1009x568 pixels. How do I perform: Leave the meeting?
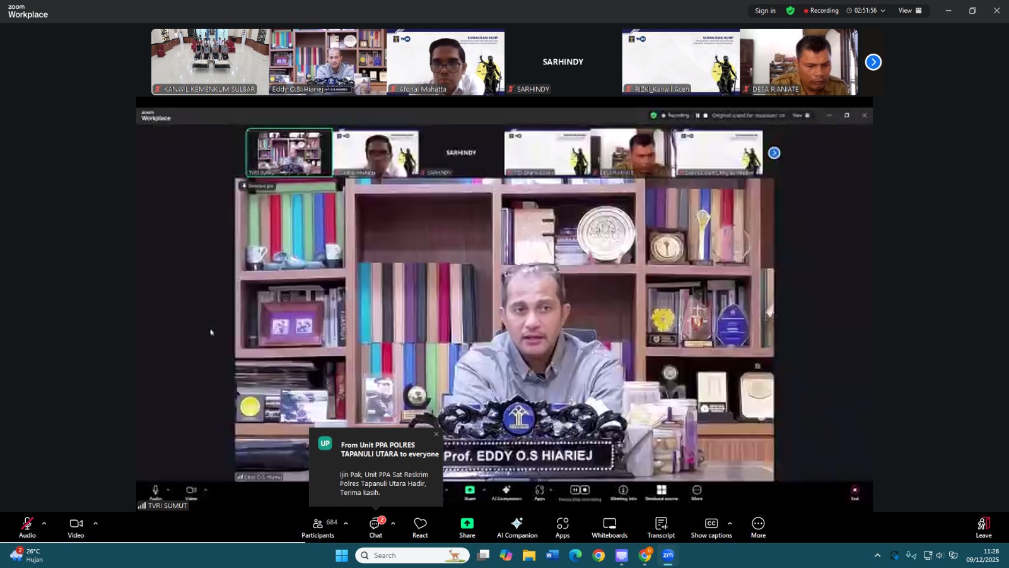click(983, 526)
